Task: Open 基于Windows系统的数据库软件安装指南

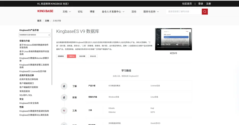Action: pos(34,46)
